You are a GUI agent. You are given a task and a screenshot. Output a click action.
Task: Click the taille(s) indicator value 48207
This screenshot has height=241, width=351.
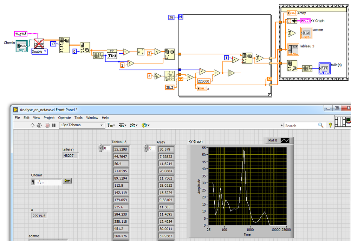pyautogui.click(x=71, y=156)
